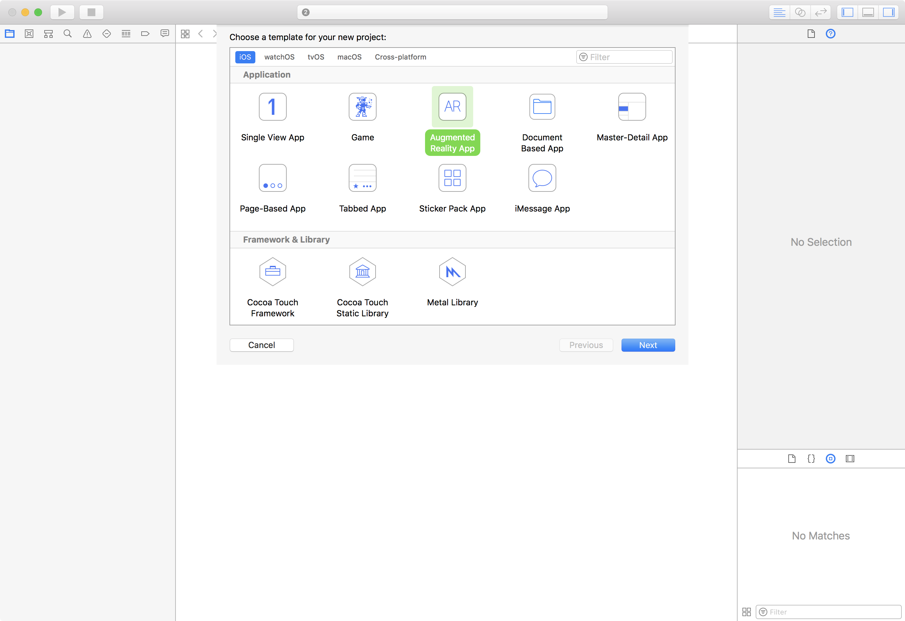Viewport: 905px width, 621px height.
Task: Show the Quick Help inspector
Action: pyautogui.click(x=830, y=34)
